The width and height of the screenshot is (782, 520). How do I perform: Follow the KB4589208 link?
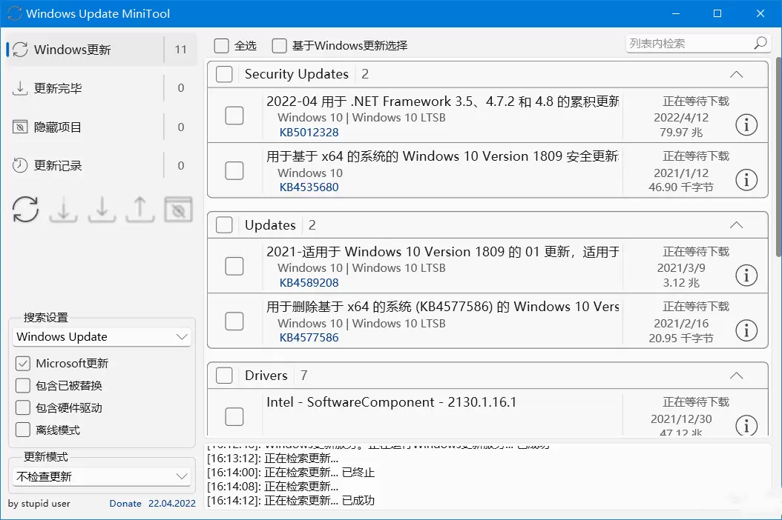pos(309,283)
